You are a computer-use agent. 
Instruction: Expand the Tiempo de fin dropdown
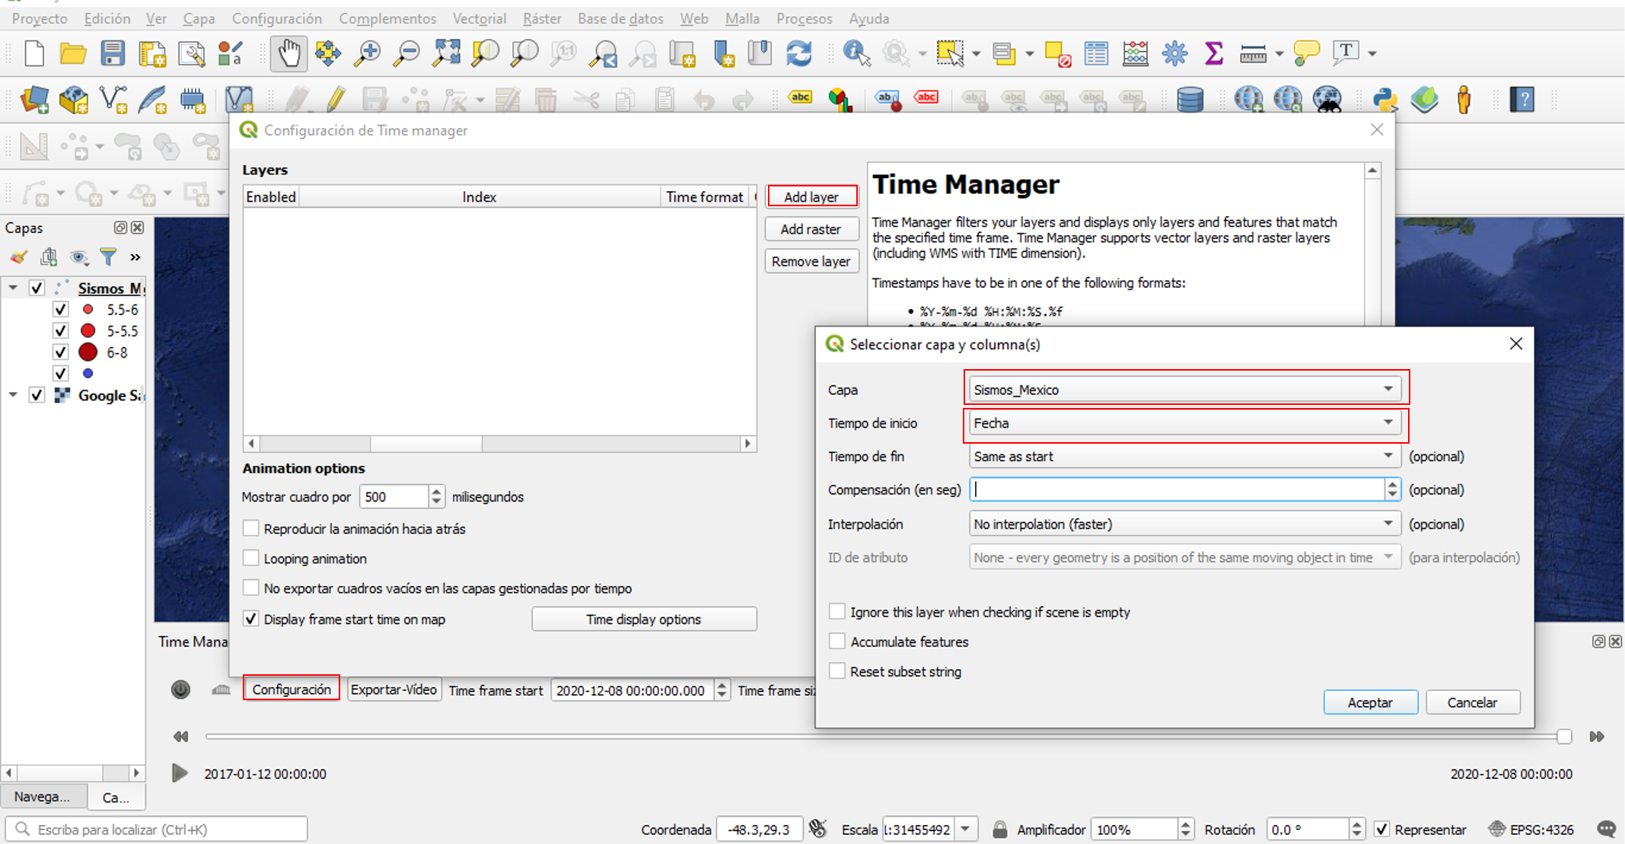[1184, 457]
